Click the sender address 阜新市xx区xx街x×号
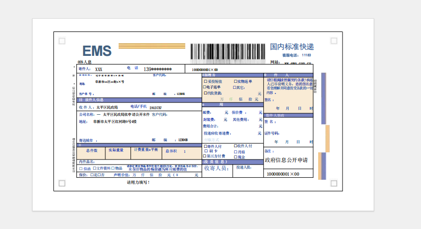 point(109,82)
